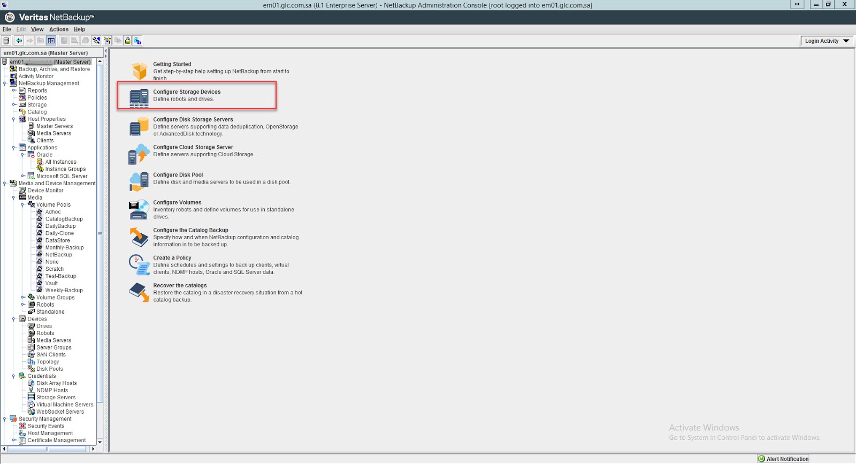Viewport: 856px width, 464px height.
Task: Open Configure Storage Devices wizard
Action: tap(187, 92)
